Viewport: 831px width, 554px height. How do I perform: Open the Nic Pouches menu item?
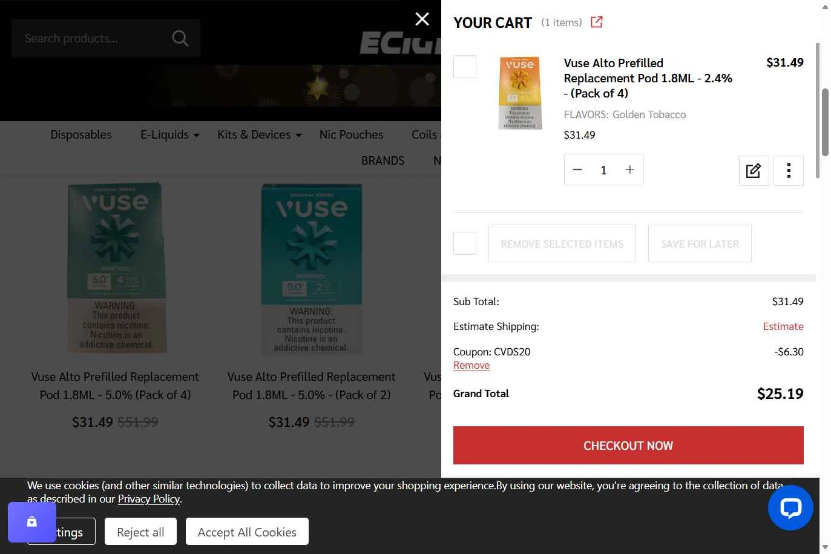click(351, 135)
